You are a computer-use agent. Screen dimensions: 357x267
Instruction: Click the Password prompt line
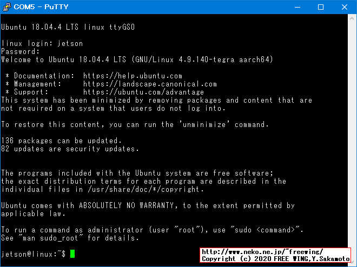(x=21, y=52)
